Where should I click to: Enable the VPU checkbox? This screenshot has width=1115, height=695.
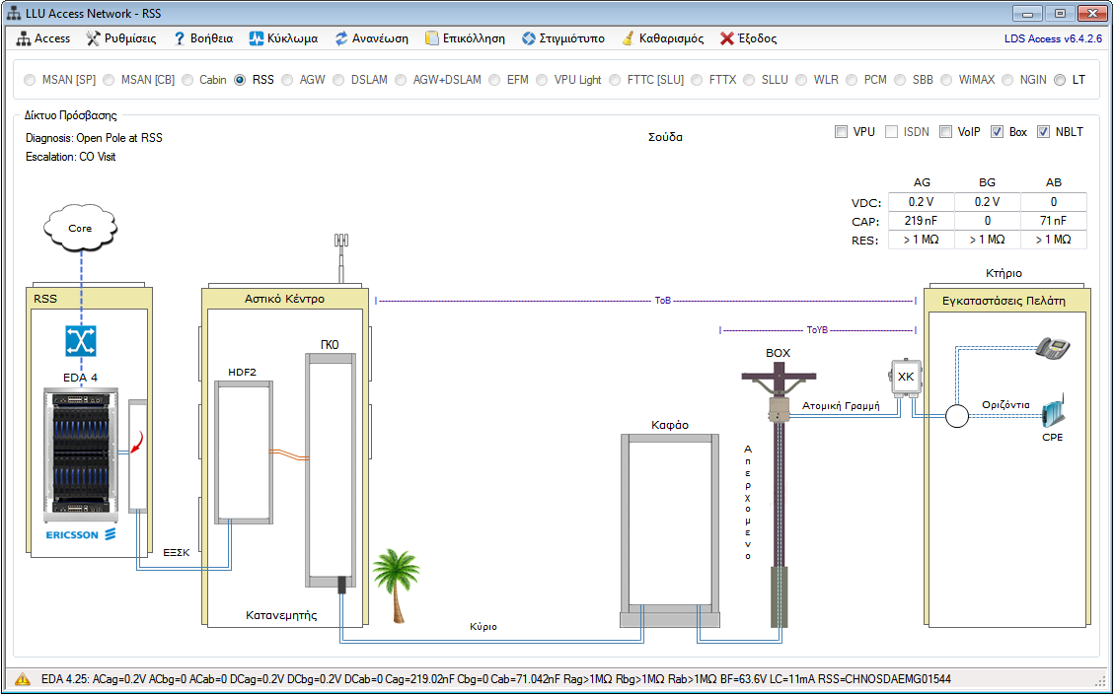point(842,132)
